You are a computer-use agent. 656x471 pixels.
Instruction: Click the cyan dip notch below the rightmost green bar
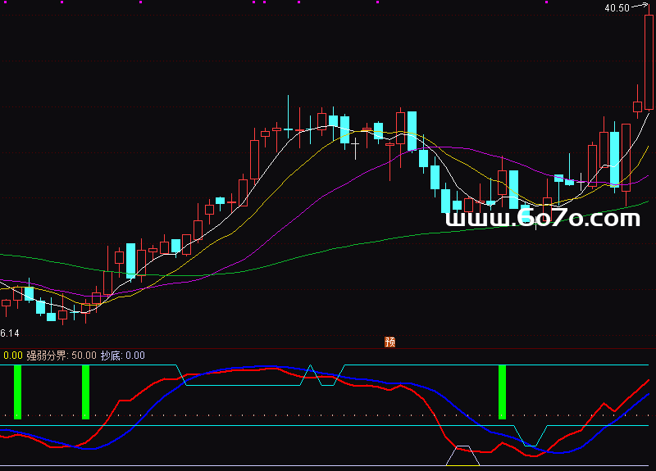point(531,445)
